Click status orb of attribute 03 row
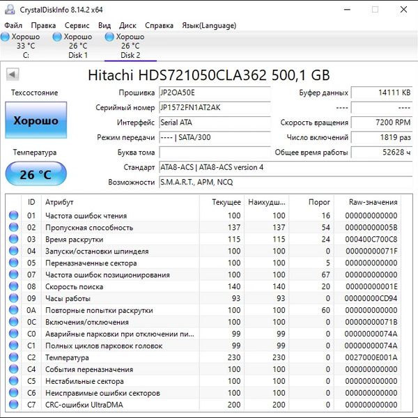Screen dimensions: 418x418 coord(14,239)
